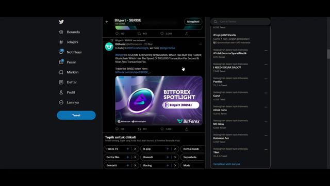Open Jelajahi explore page
Viewport: 330px width, 186px height.
tap(69, 42)
